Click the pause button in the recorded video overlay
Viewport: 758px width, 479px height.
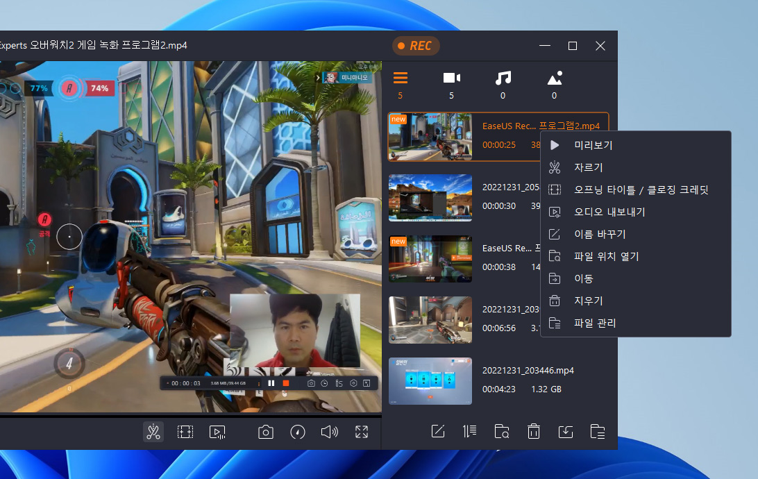point(271,383)
